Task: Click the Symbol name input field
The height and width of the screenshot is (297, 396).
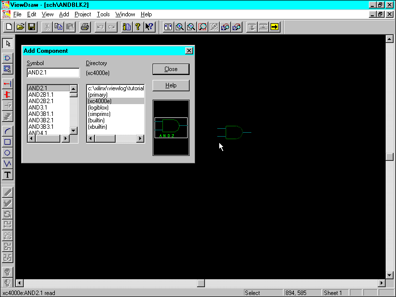Action: 53,73
